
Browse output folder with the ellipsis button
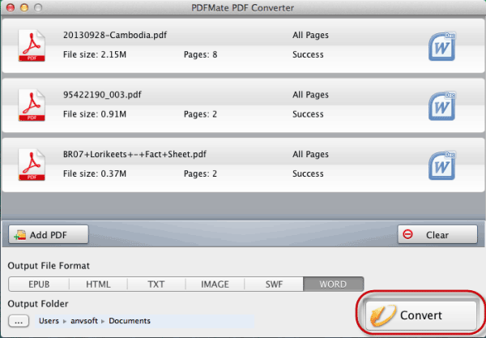click(x=19, y=321)
